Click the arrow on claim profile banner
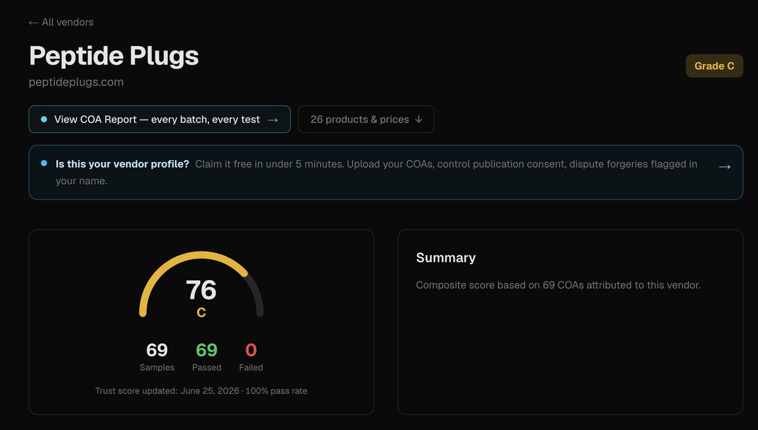The height and width of the screenshot is (430, 758). click(x=725, y=166)
